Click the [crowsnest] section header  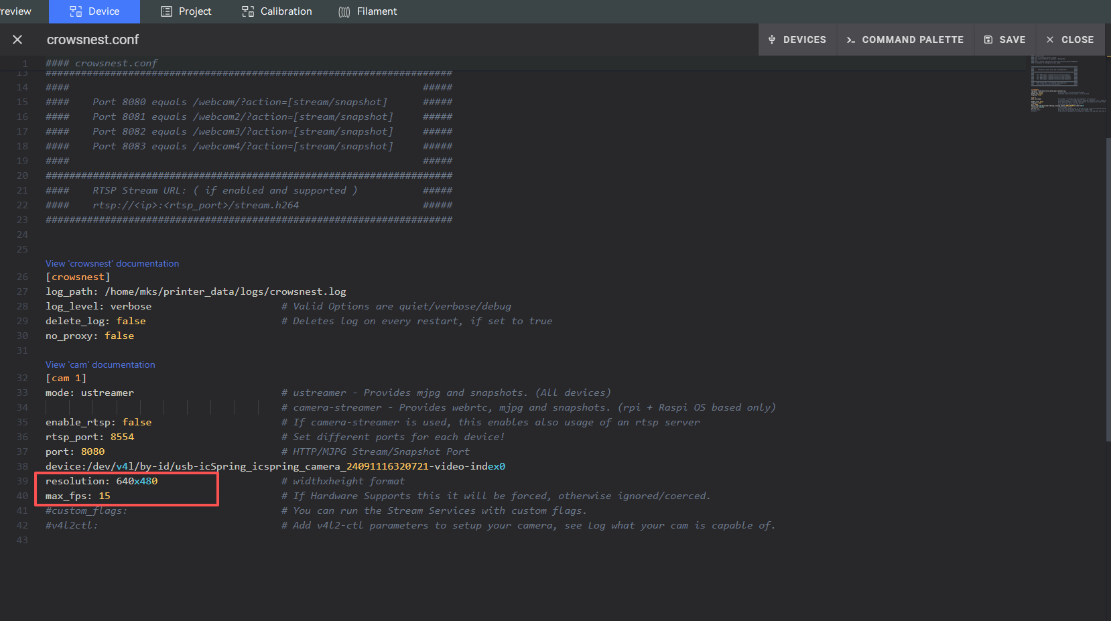click(78, 277)
